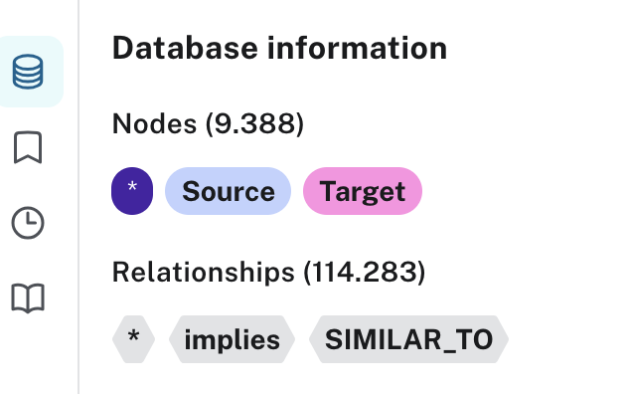Viewport: 628px width, 394px height.
Task: Select the gray asterisk all-relationships hexagon
Action: coord(133,339)
